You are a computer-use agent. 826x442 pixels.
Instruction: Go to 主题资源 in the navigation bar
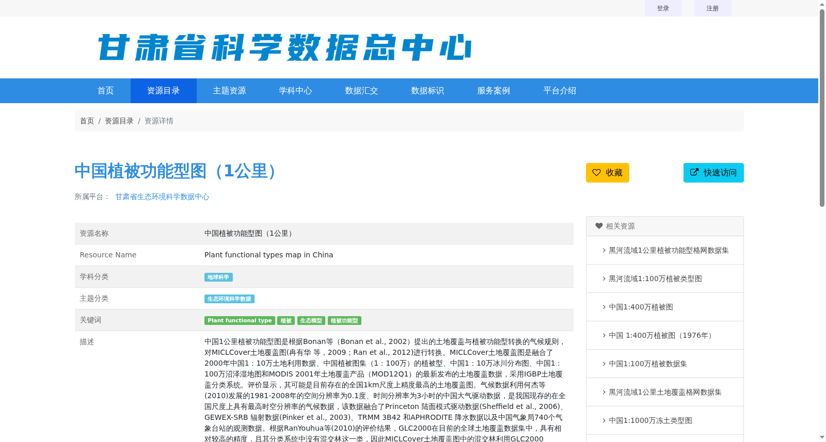(230, 91)
